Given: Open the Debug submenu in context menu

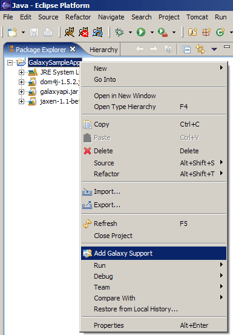Looking at the screenshot, I should pyautogui.click(x=154, y=276).
